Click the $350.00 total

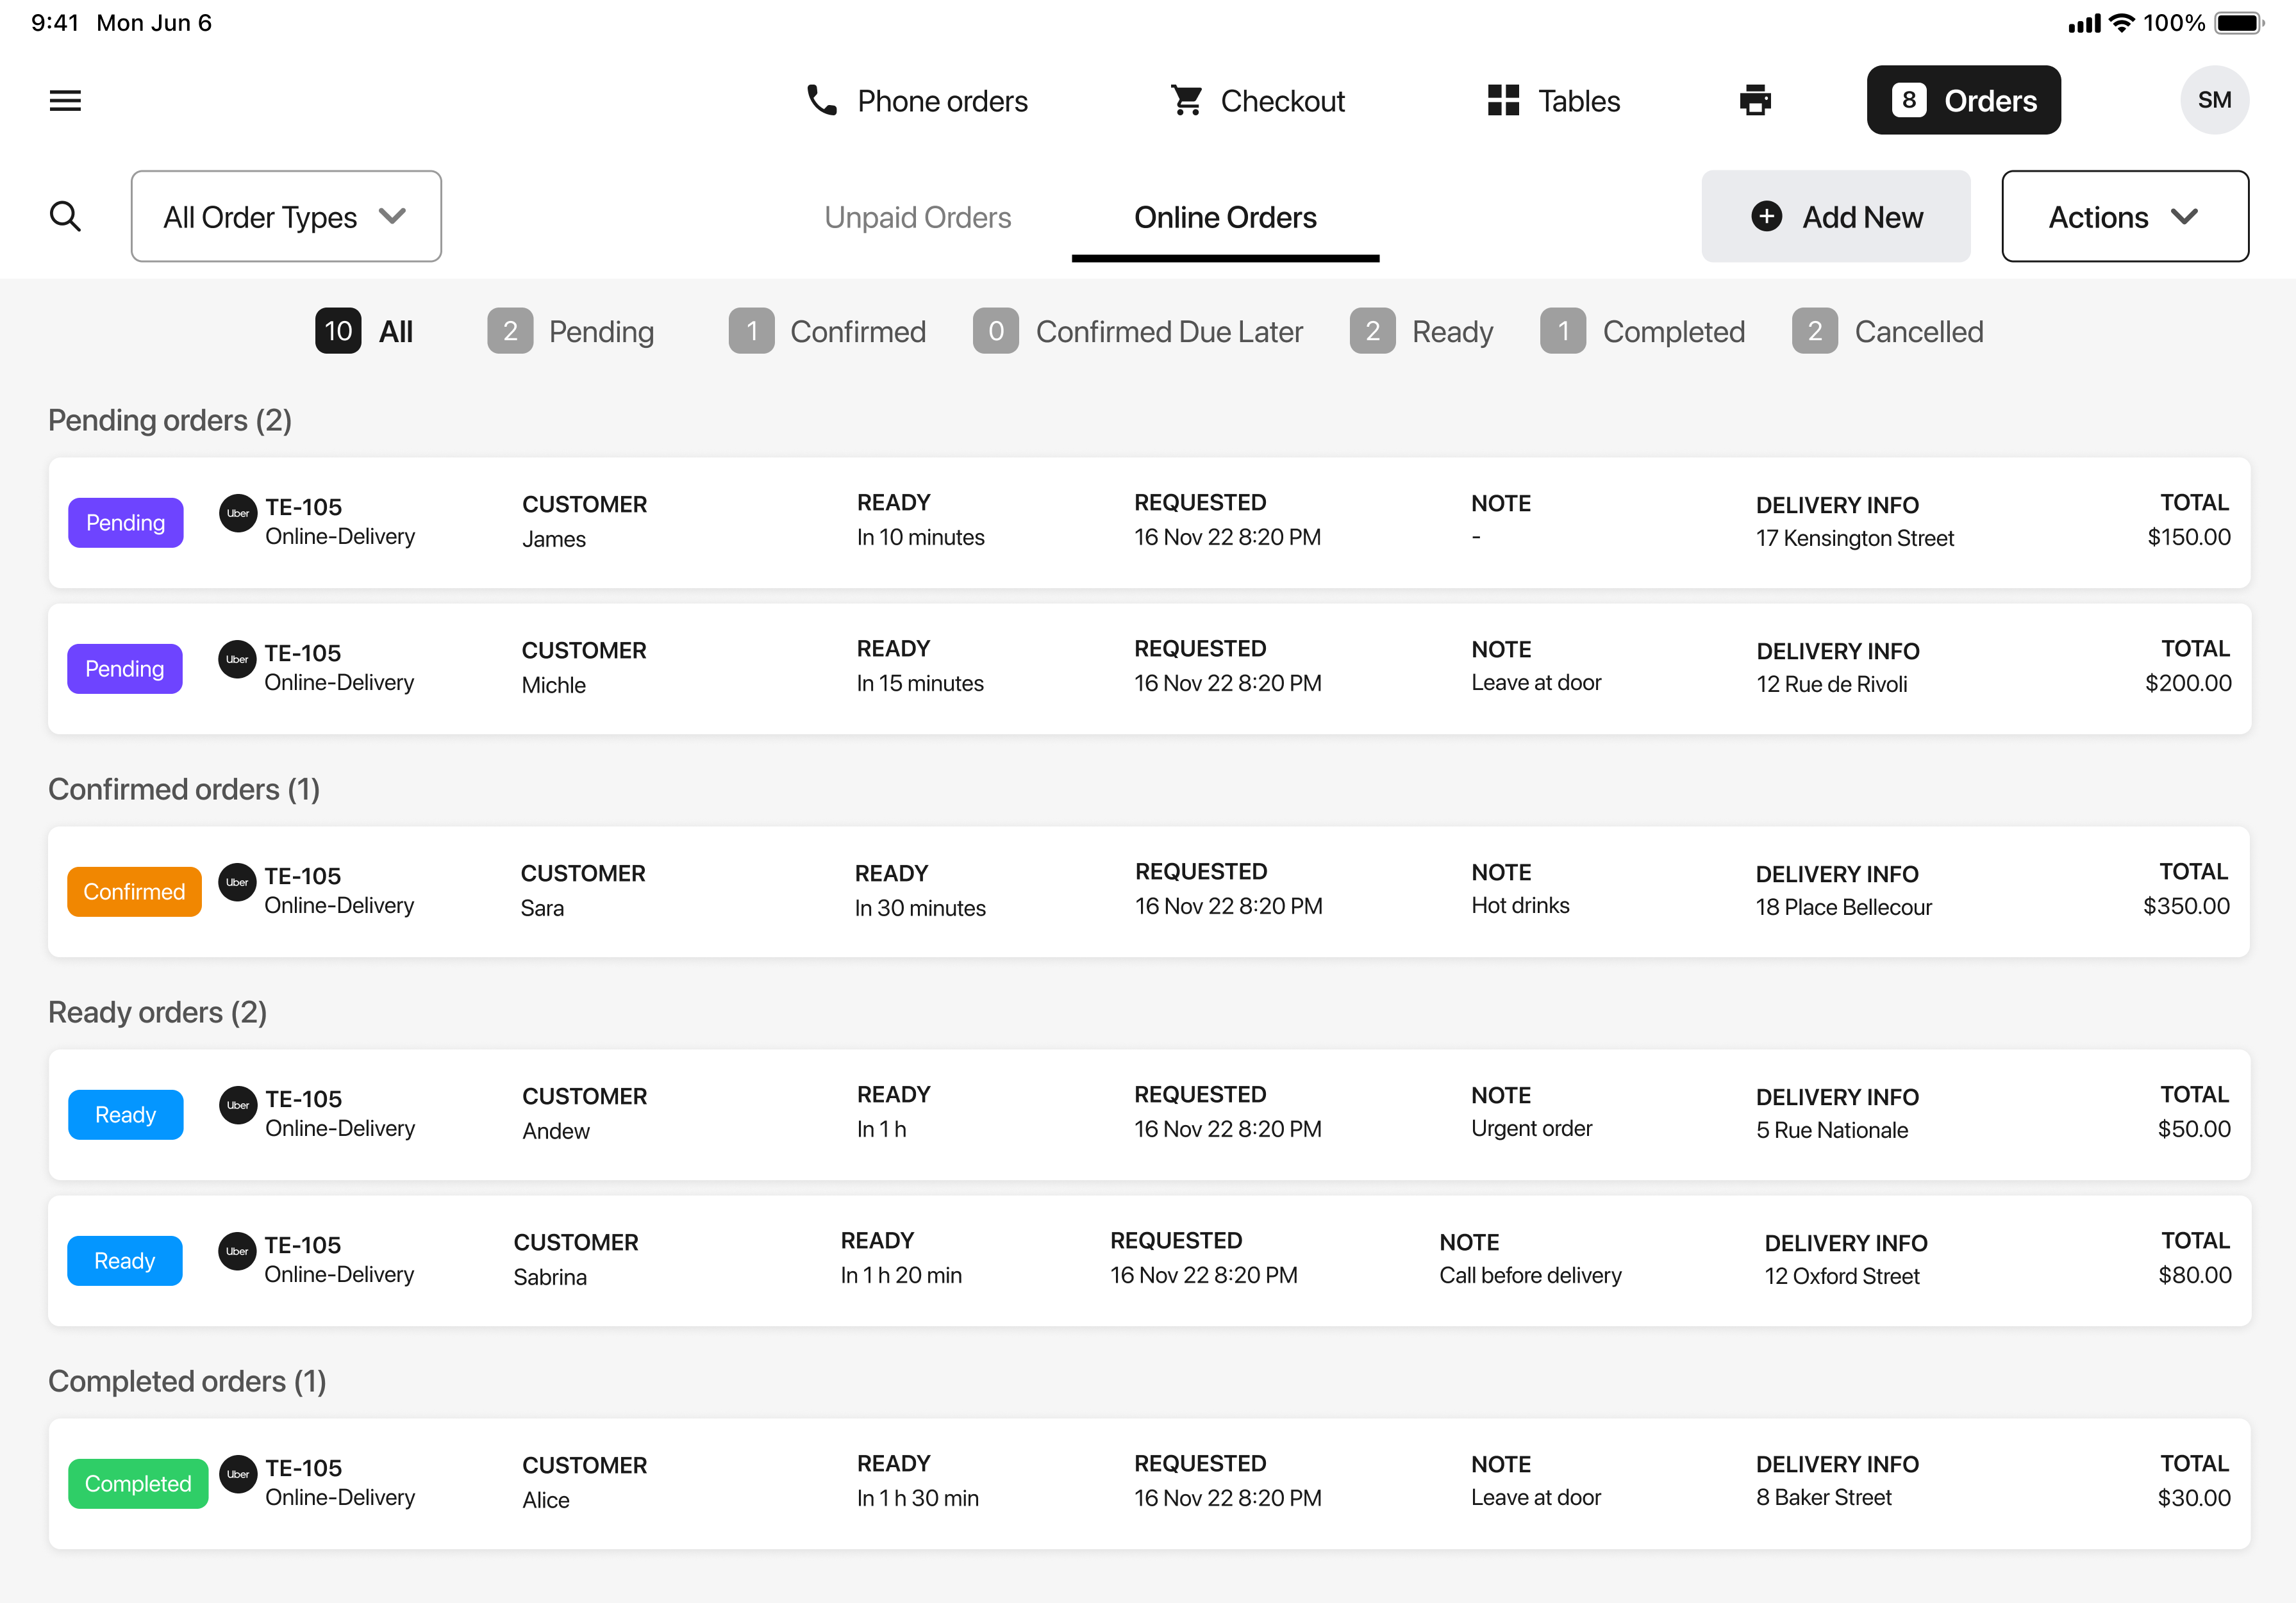point(2186,905)
